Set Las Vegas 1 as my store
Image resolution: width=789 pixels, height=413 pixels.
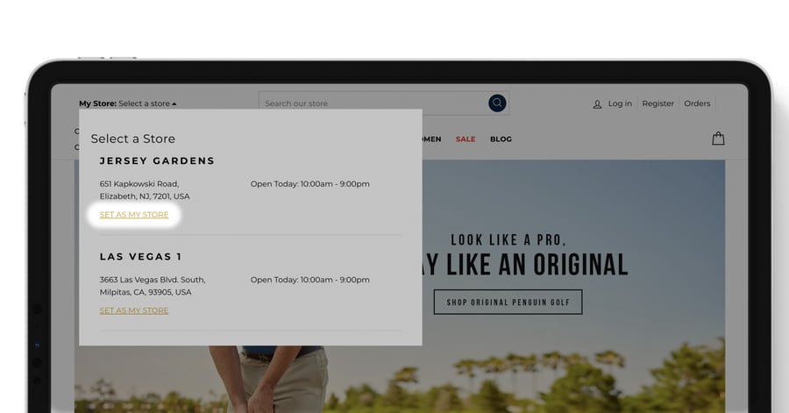134,310
